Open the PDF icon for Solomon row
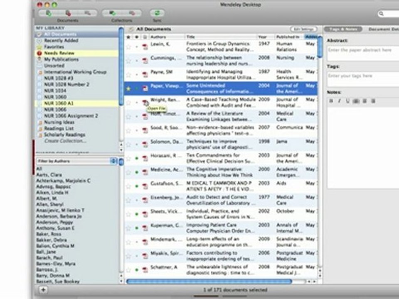 tap(145, 145)
